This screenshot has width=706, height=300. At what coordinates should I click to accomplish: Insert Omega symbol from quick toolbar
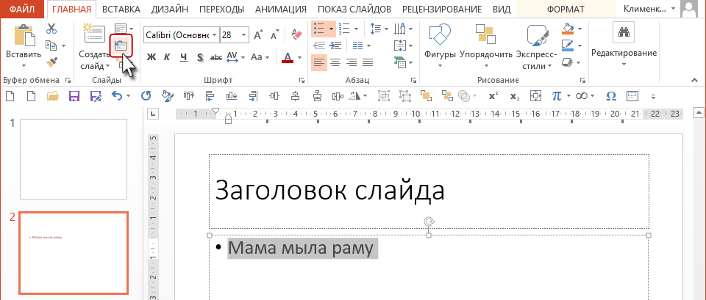click(x=611, y=96)
